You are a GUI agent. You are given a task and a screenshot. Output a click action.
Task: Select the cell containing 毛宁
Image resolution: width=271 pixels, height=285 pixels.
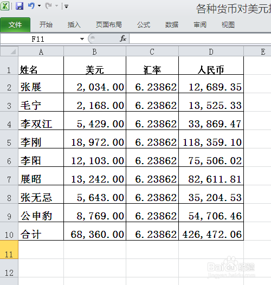tap(41, 102)
